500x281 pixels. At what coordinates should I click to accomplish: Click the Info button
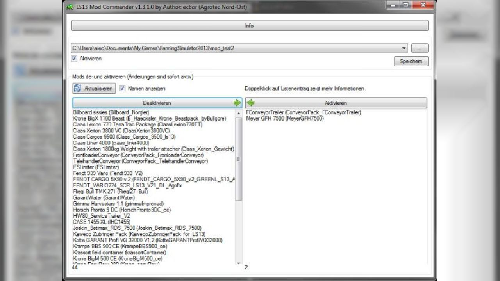point(250,26)
